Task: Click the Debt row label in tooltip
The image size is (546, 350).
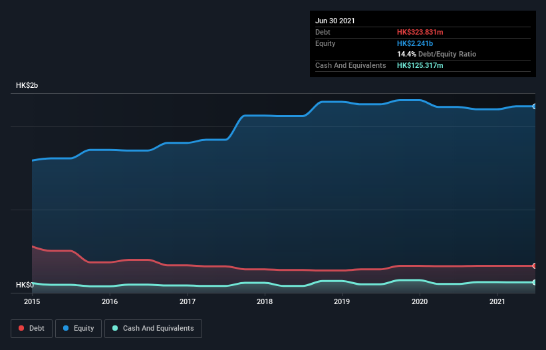Action: pos(323,32)
